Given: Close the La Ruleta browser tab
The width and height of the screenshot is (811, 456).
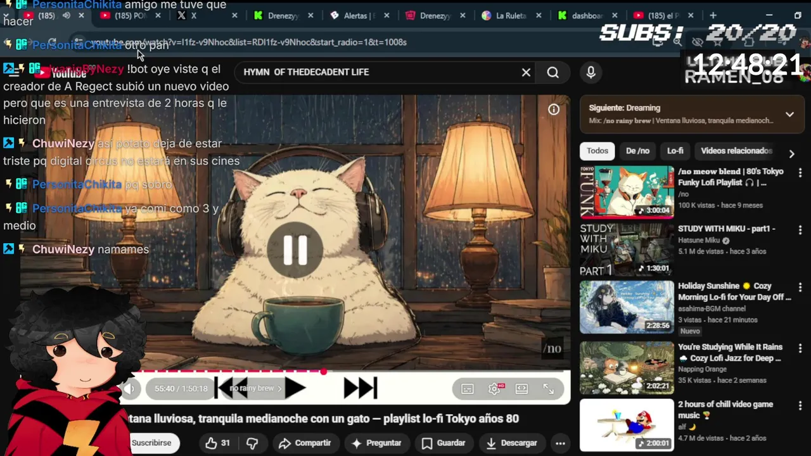Looking at the screenshot, I should (x=539, y=16).
